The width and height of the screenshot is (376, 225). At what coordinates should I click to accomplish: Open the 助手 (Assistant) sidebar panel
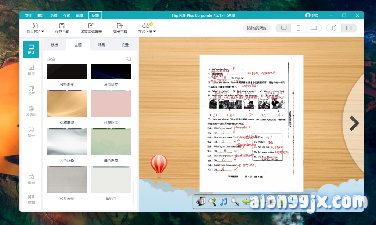click(31, 132)
